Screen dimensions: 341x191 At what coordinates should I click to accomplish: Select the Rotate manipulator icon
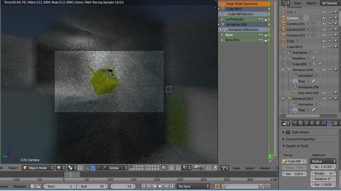click(99, 168)
